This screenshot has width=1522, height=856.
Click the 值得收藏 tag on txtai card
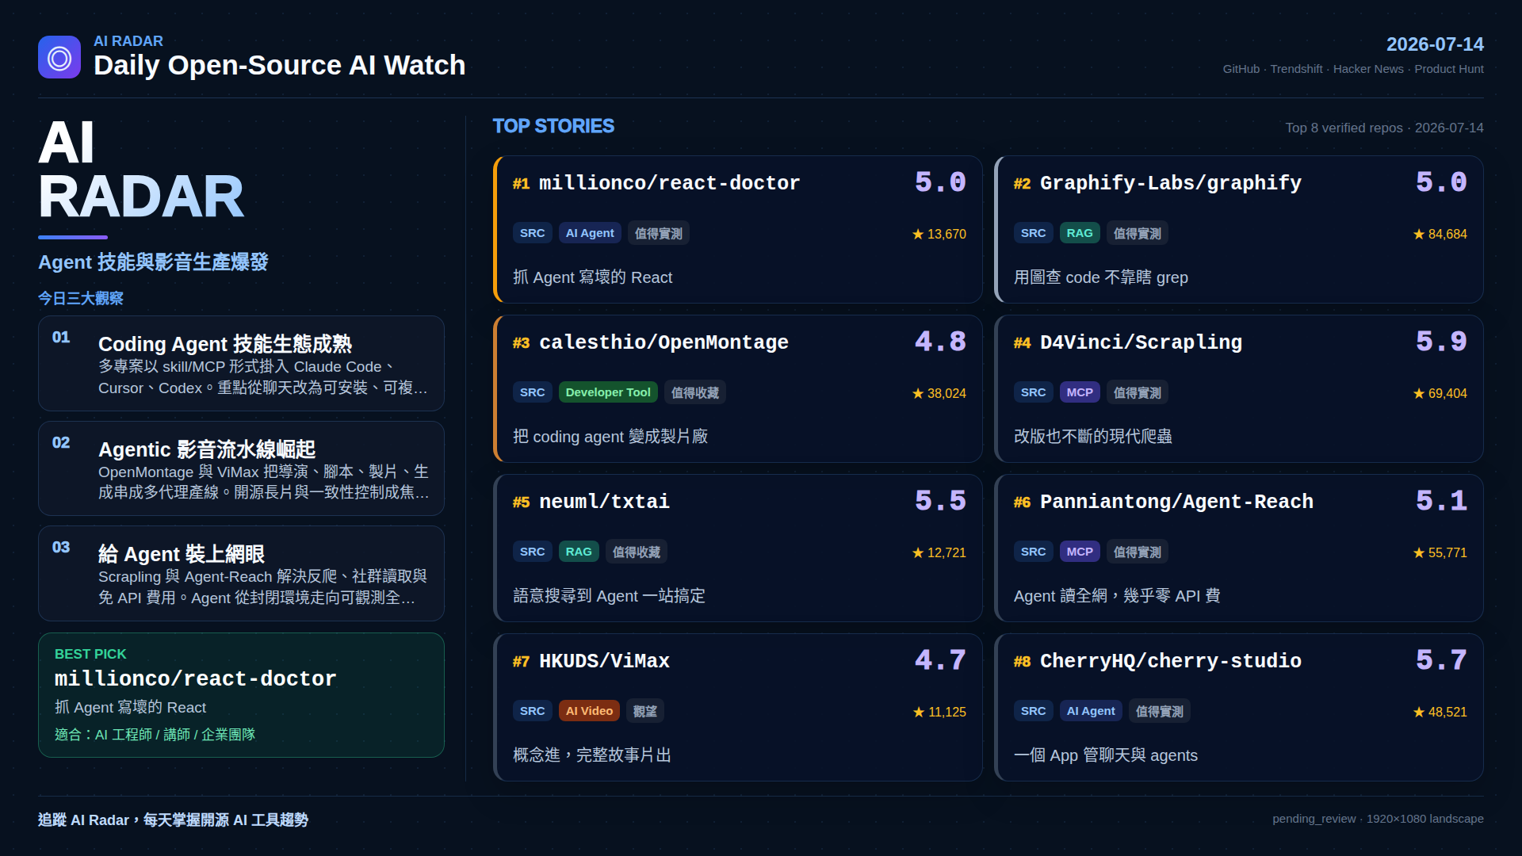(x=637, y=552)
